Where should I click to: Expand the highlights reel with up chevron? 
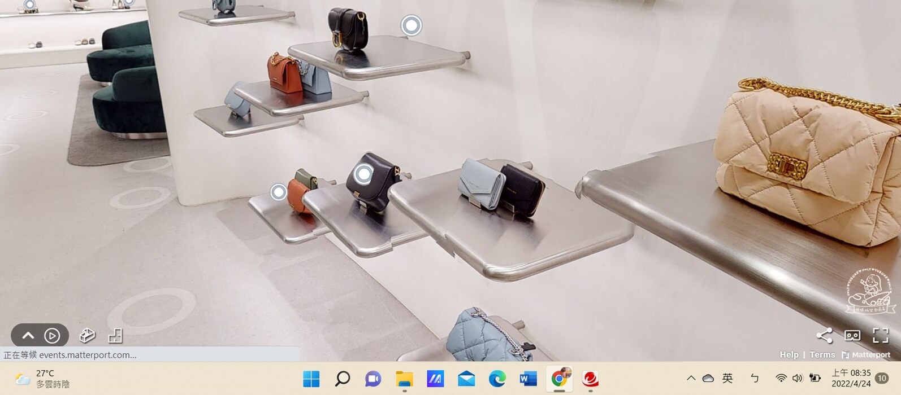coord(28,336)
